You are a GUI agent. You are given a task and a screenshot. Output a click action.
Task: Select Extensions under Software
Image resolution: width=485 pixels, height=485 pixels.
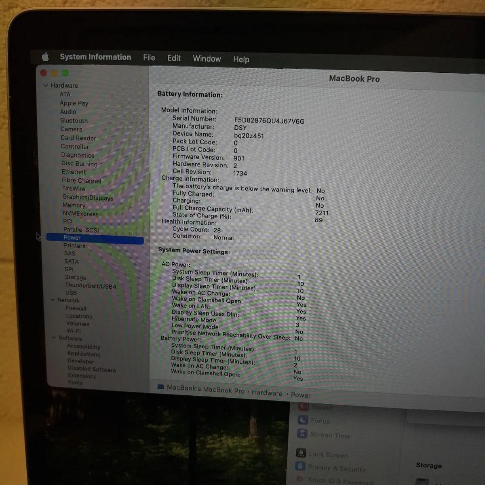pos(82,375)
